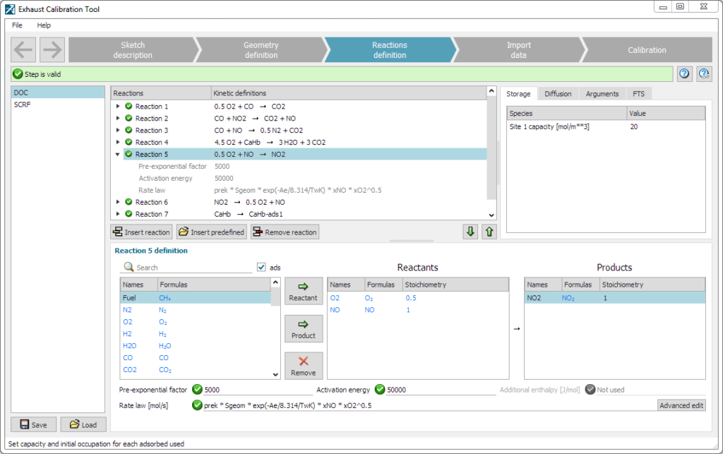Open the File menu

pyautogui.click(x=17, y=25)
